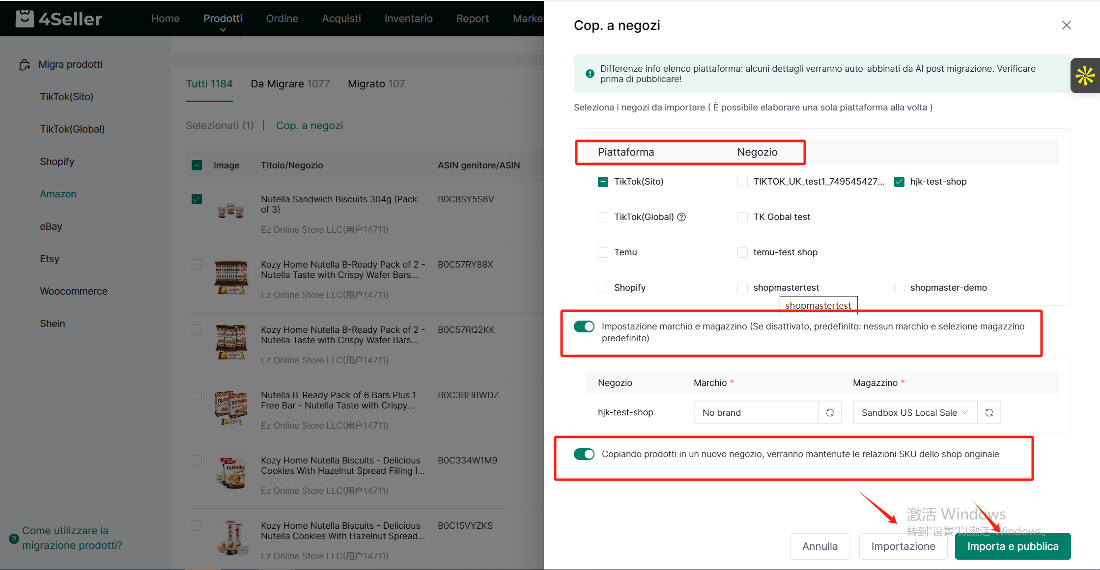Check row checkbox for ASIN B0C57RQ2KK

click(x=197, y=330)
